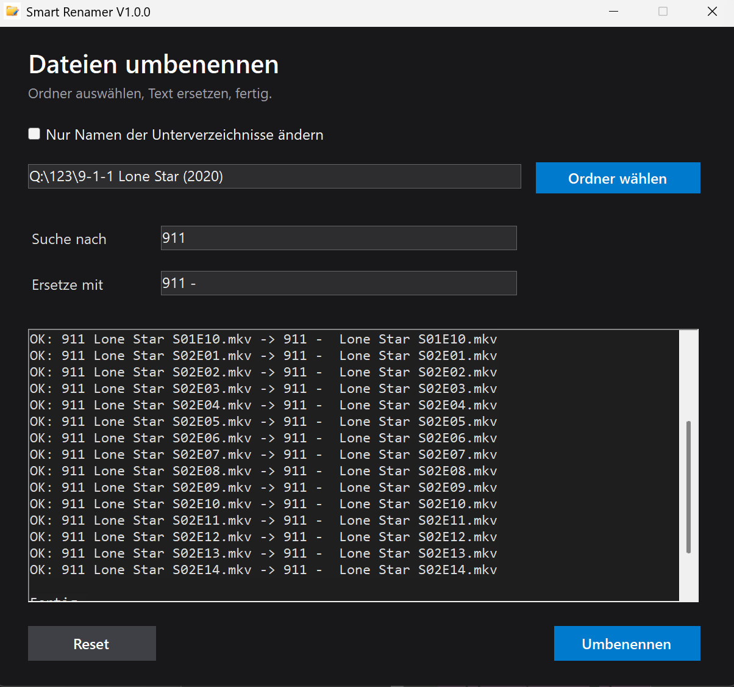Select the S02E01.mkv log line
This screenshot has height=687, width=734.
coord(263,356)
